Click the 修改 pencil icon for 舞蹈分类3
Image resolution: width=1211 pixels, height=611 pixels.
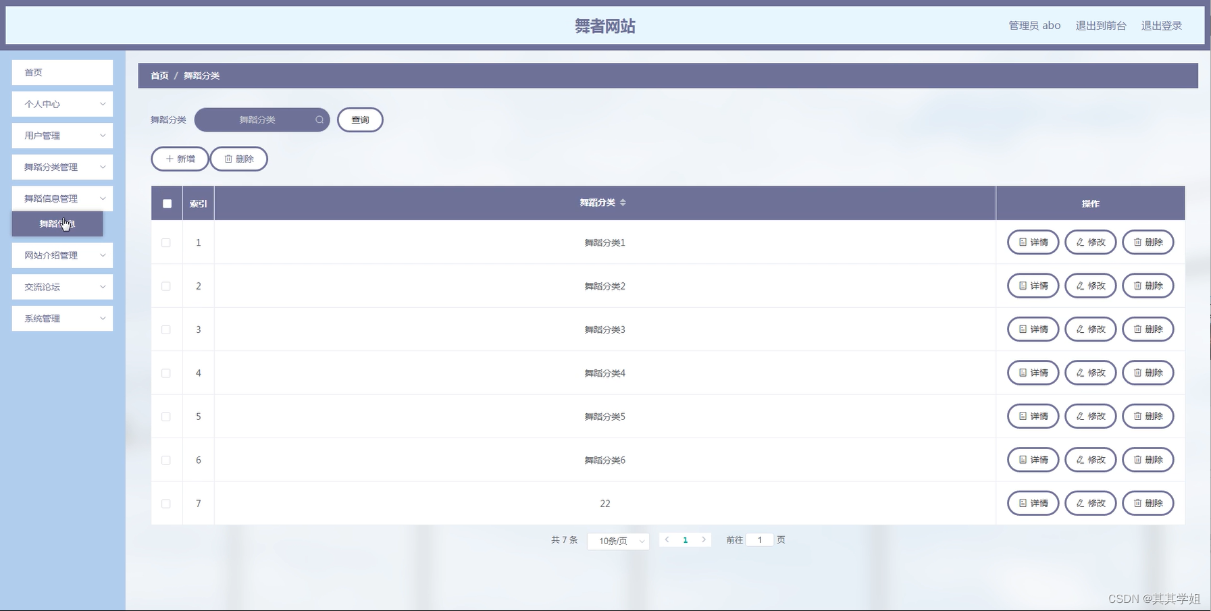point(1081,329)
